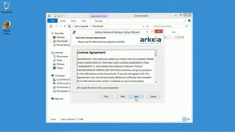Open address bar history dropdown
This screenshot has width=235, height=132.
point(144,26)
